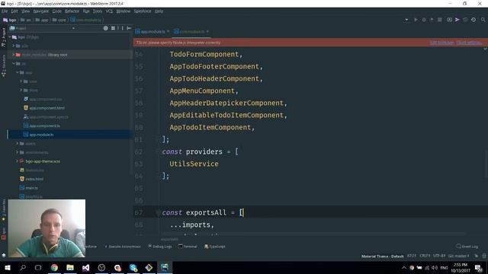Screen dimensions: 488x274
Task: Click Edit tsconfig link in error banner
Action: (441, 43)
